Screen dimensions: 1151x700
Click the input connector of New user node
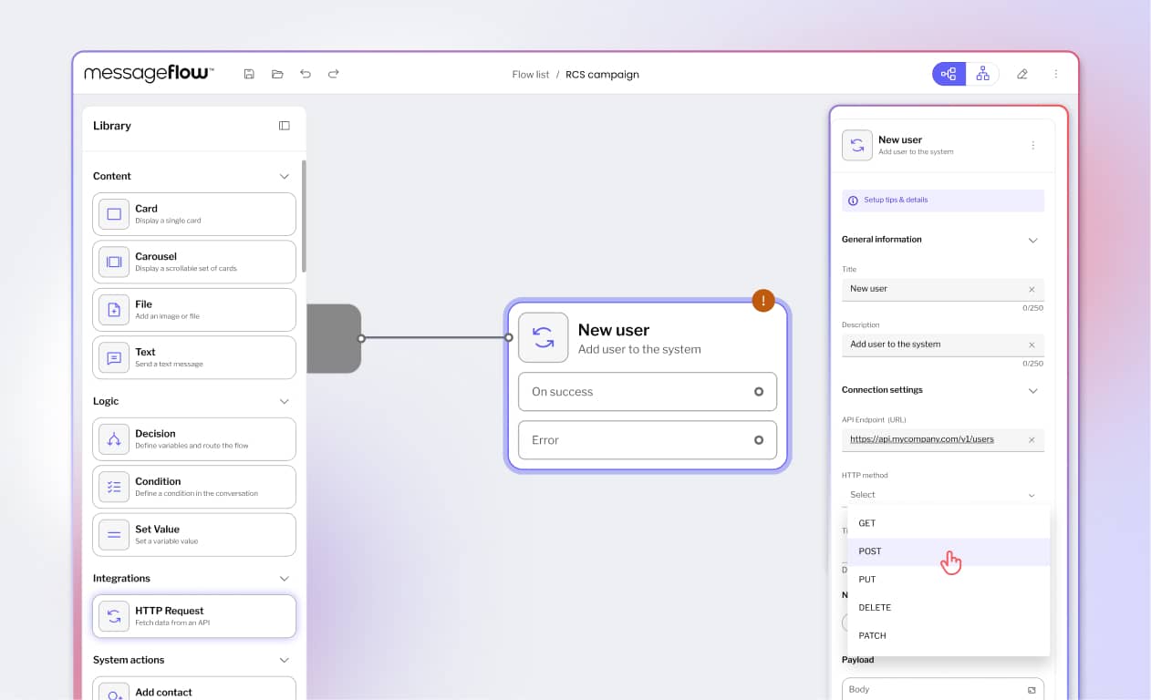509,338
